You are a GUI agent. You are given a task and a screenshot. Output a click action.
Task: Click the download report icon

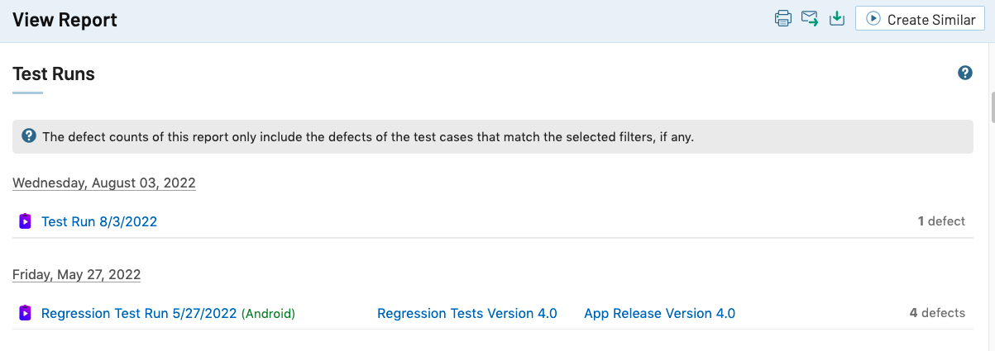coord(837,19)
